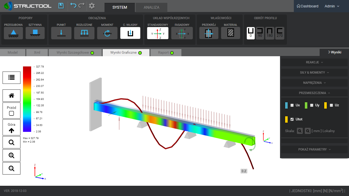Open the Raport tab
The image size is (349, 196).
click(x=166, y=53)
